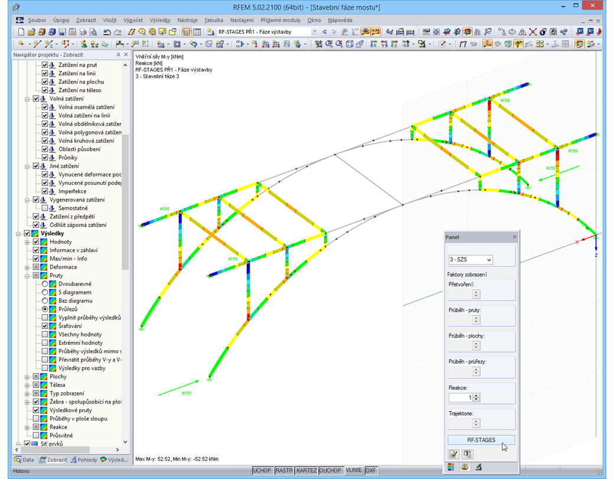Close the Panel window

(515, 237)
